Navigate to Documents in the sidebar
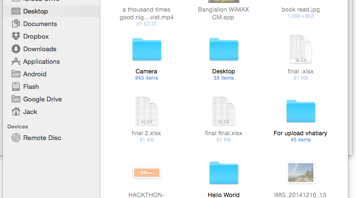356x198 pixels. point(40,24)
